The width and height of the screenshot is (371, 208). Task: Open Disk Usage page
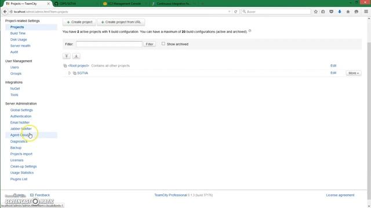[19, 40]
